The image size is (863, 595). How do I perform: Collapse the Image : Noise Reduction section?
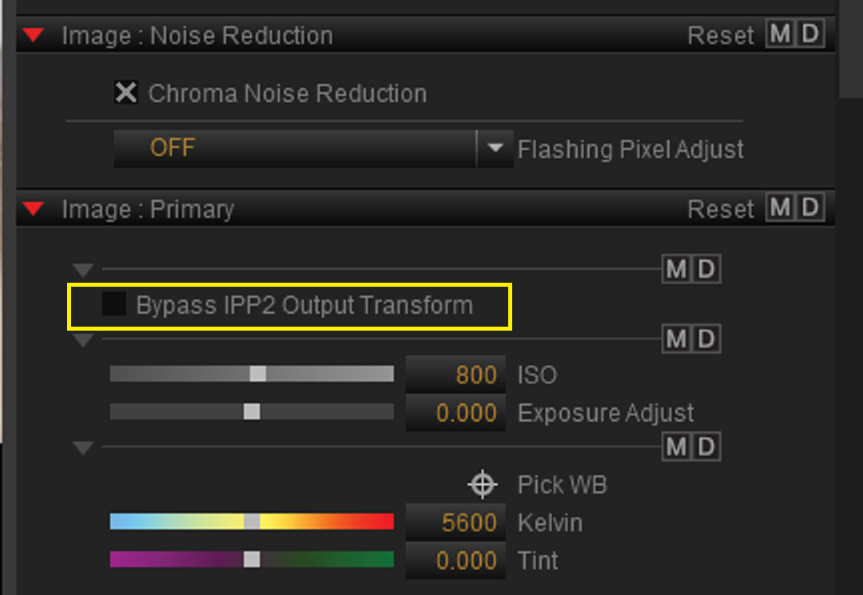point(34,35)
